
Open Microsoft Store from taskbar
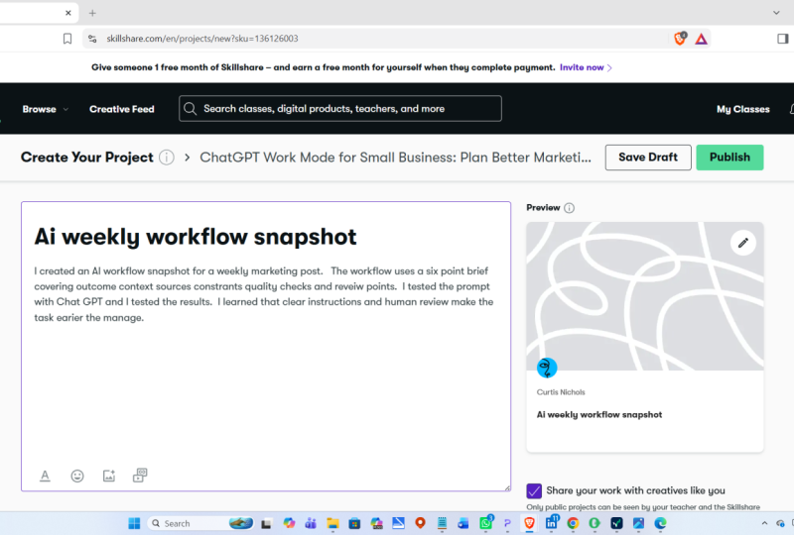pos(354,523)
